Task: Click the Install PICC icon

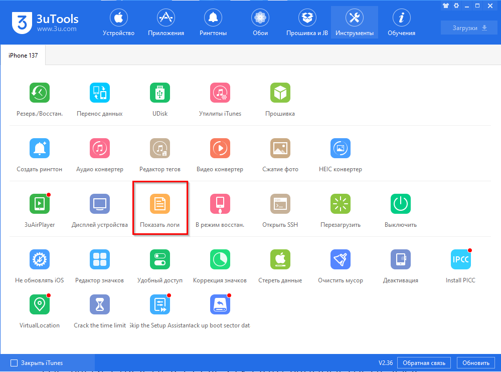Action: coord(461,259)
